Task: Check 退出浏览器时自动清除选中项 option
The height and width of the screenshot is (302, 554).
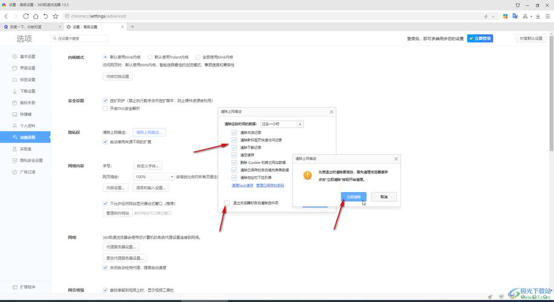Action: click(227, 203)
